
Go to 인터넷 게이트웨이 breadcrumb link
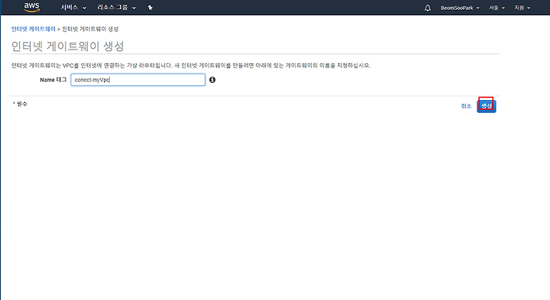pyautogui.click(x=34, y=29)
